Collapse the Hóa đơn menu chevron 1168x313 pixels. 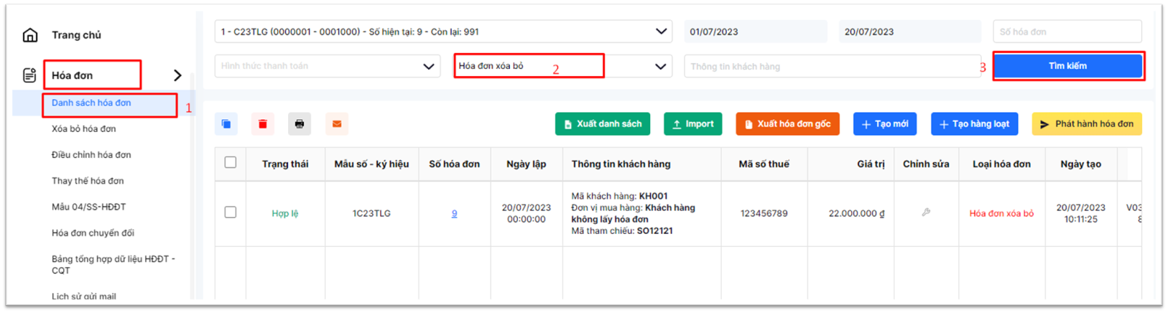[177, 75]
